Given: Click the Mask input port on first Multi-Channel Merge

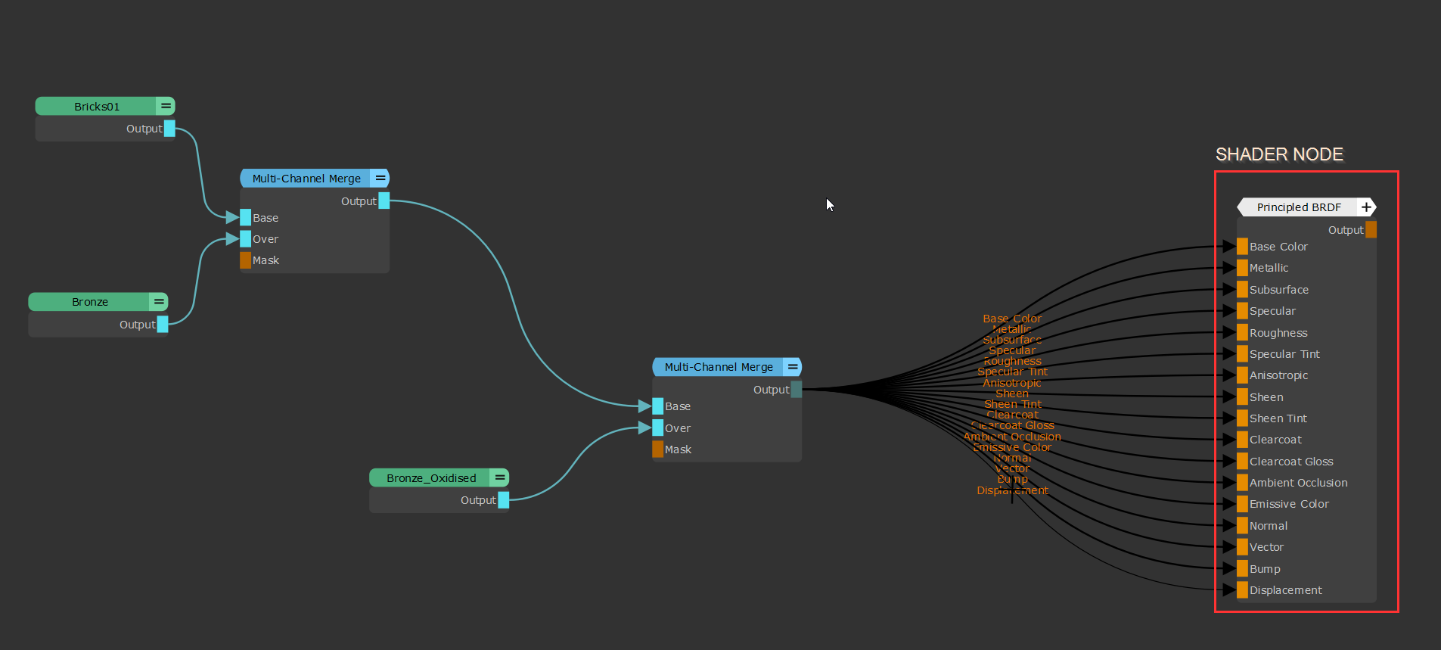Looking at the screenshot, I should 245,260.
